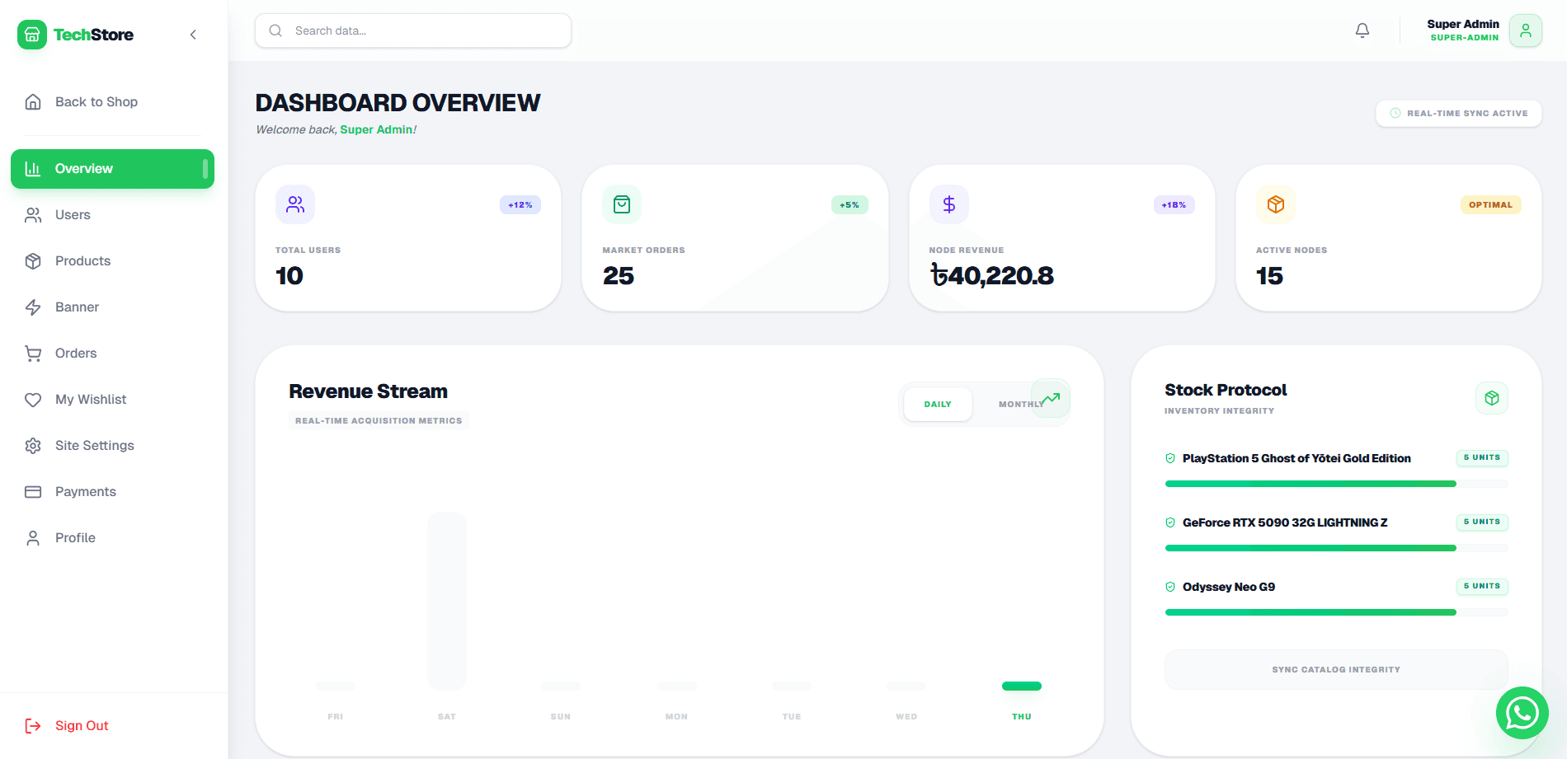Click the Real-Time Sync Active badge
Image resolution: width=1567 pixels, height=759 pixels.
(x=1459, y=114)
